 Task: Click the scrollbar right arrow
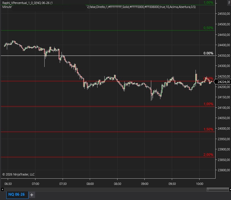pyautogui.click(x=229, y=189)
